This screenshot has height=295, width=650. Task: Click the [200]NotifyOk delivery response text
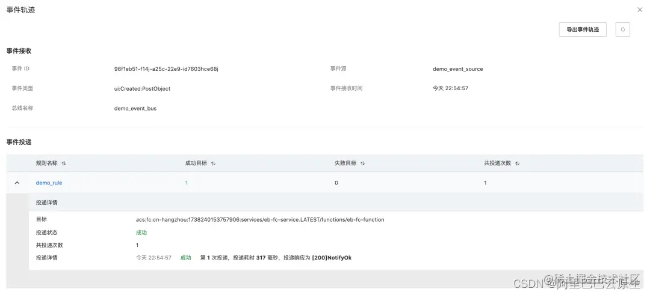pyautogui.click(x=332, y=258)
